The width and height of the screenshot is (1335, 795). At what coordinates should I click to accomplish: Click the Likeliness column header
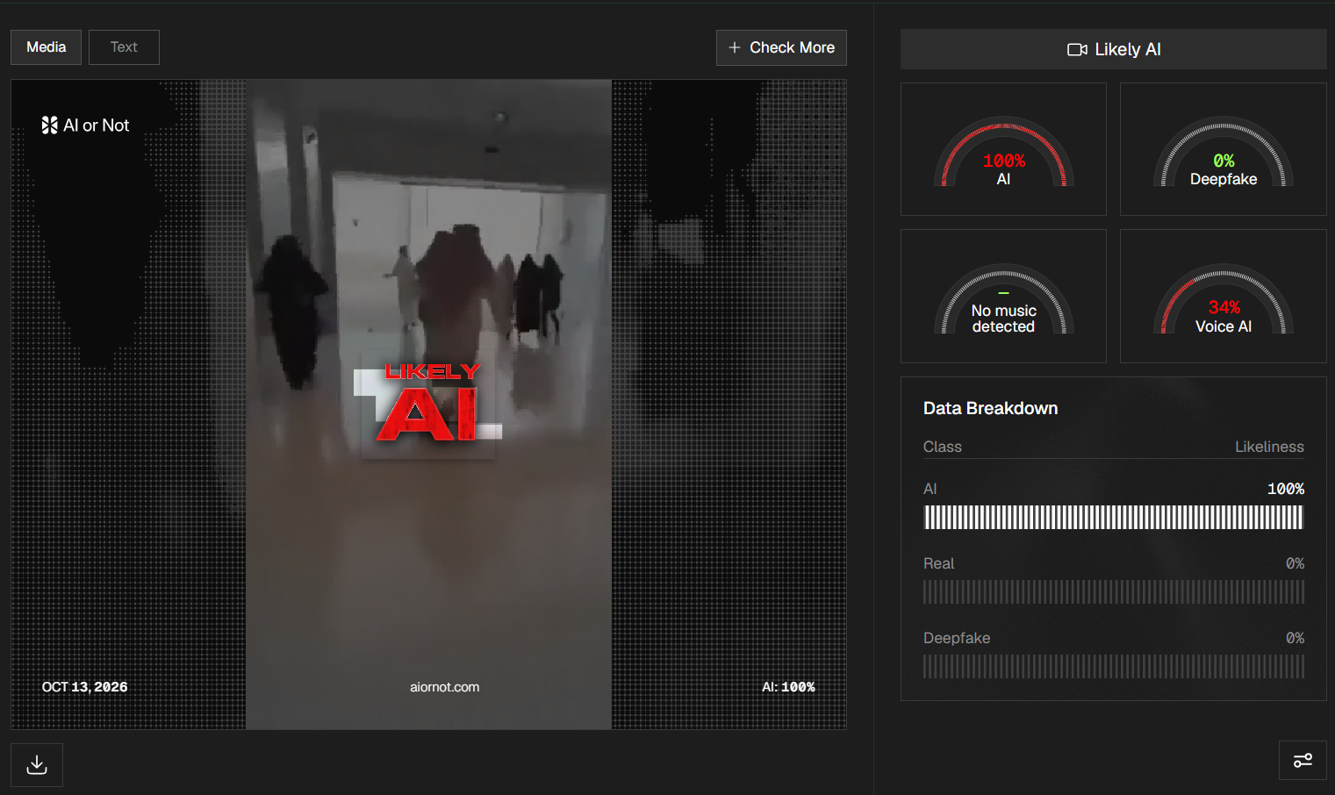1269,447
